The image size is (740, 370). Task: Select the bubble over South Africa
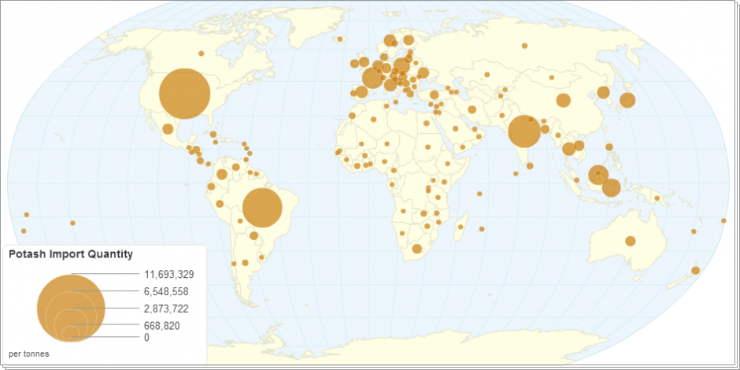[417, 249]
